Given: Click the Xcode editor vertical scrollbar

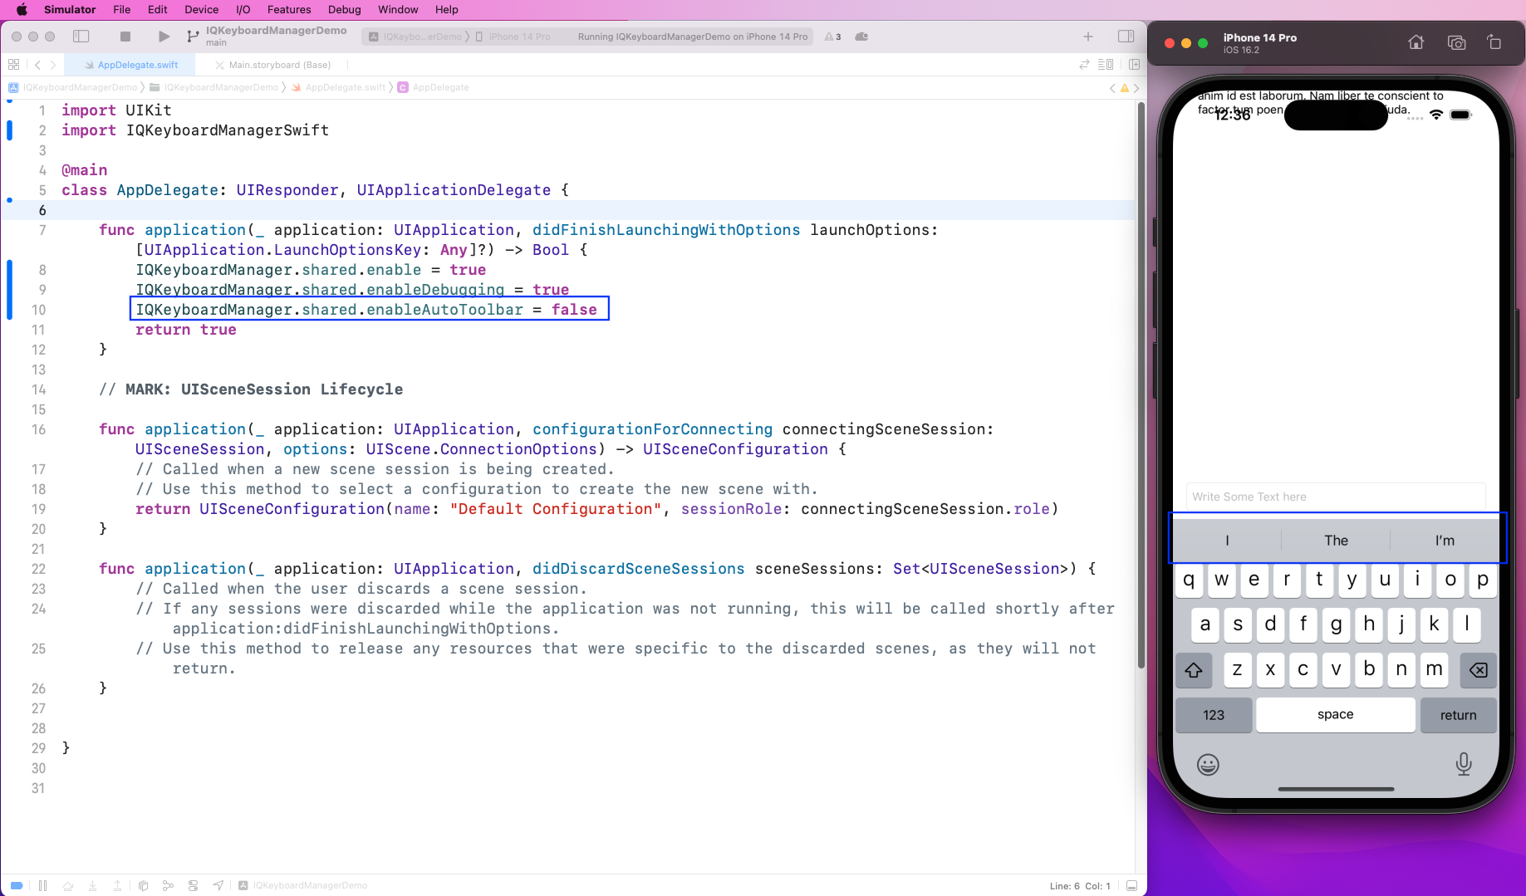Looking at the screenshot, I should 1141,385.
